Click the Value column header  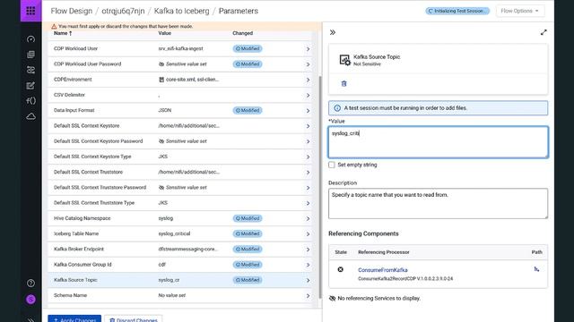(x=165, y=33)
